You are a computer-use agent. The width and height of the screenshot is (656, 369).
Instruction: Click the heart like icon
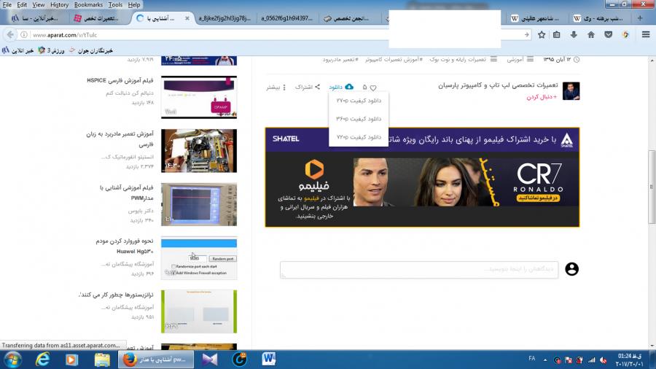pos(373,88)
